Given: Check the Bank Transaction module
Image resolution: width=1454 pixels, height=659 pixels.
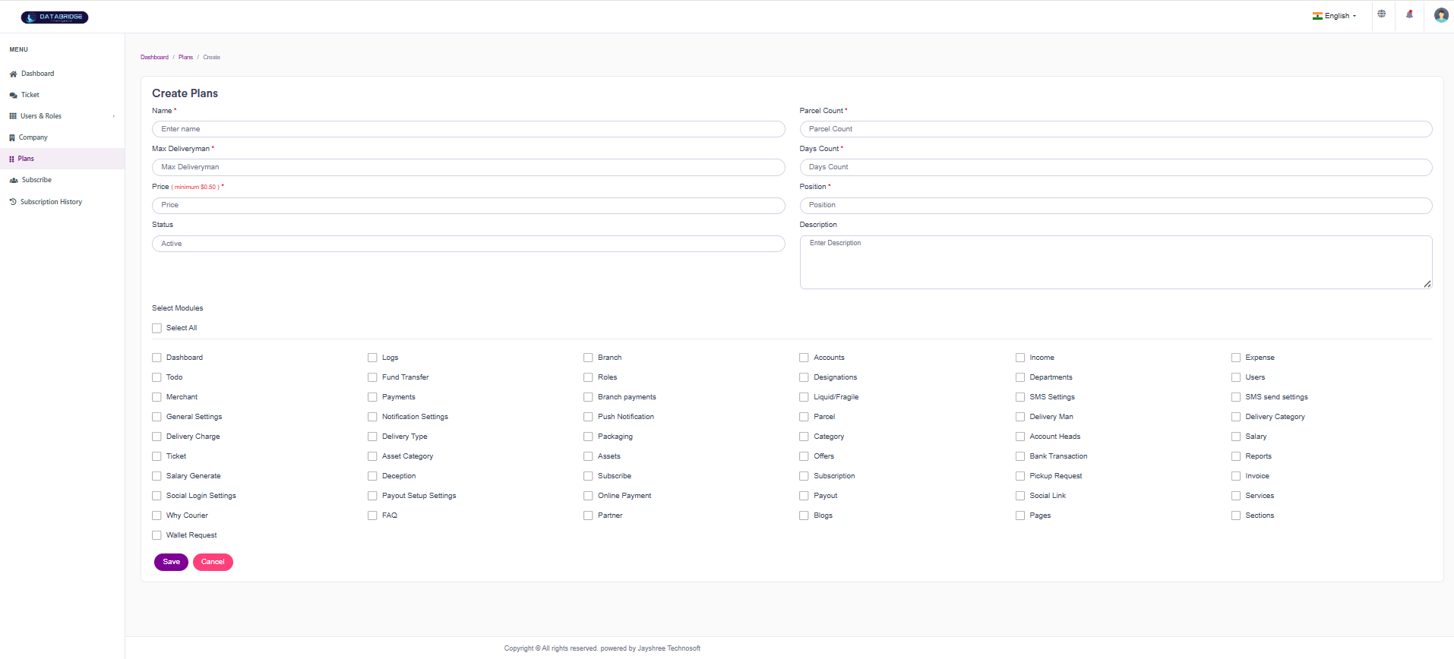Looking at the screenshot, I should click(x=1020, y=456).
